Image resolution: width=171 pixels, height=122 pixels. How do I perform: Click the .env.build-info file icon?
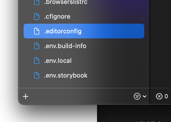click(x=37, y=46)
